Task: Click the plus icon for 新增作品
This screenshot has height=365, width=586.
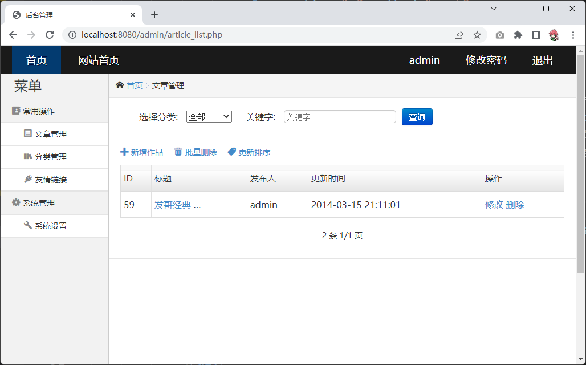Action: [x=124, y=152]
